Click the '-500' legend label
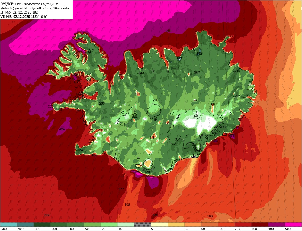The width and height of the screenshot is (302, 231). 3,229
